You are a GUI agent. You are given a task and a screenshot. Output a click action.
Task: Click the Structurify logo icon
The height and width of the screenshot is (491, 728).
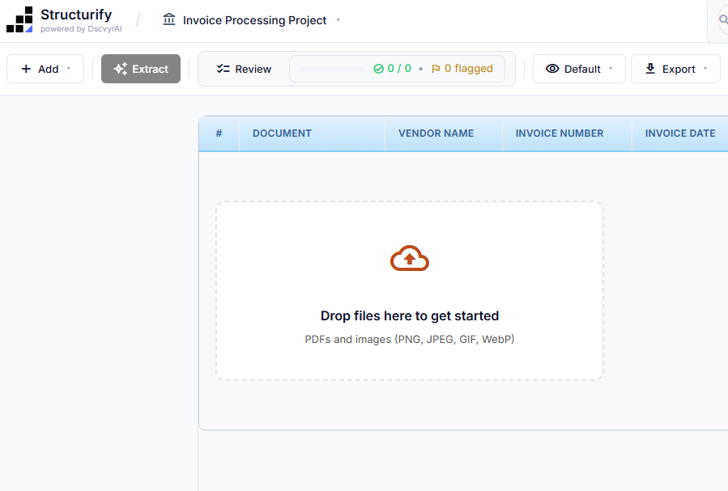[x=19, y=19]
